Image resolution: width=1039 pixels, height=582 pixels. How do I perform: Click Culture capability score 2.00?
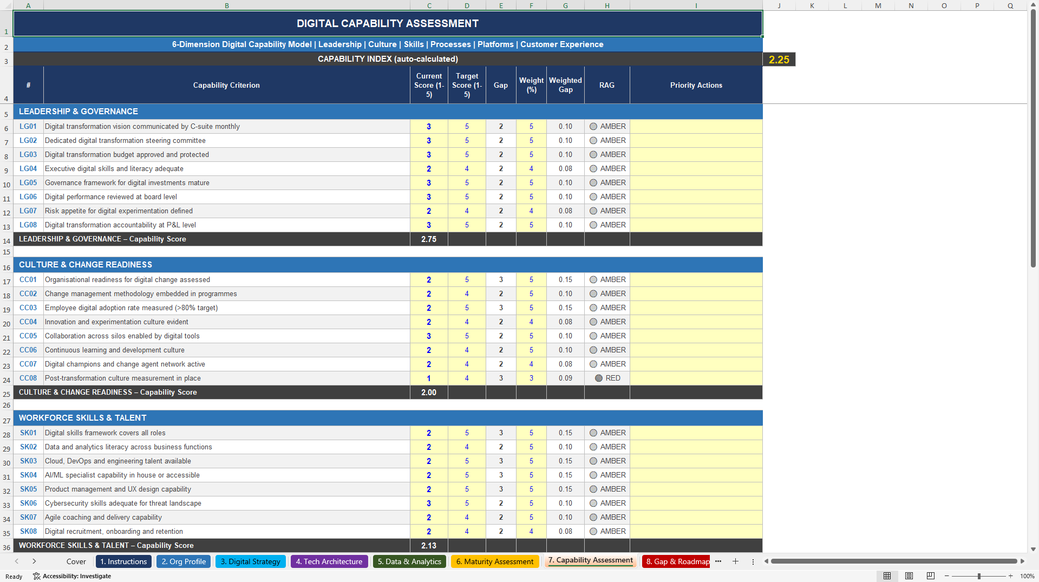[x=429, y=393]
